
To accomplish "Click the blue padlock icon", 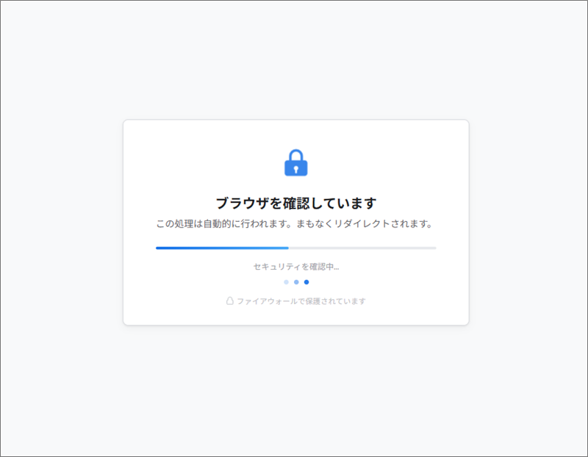I will pos(296,162).
